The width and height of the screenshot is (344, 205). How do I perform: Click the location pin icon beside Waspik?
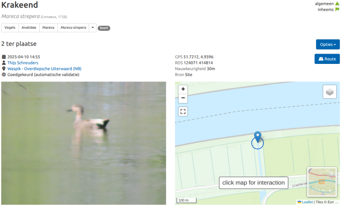point(4,69)
